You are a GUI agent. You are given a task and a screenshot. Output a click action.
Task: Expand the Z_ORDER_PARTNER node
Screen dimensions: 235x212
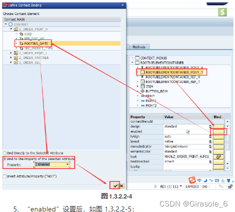click(11, 57)
